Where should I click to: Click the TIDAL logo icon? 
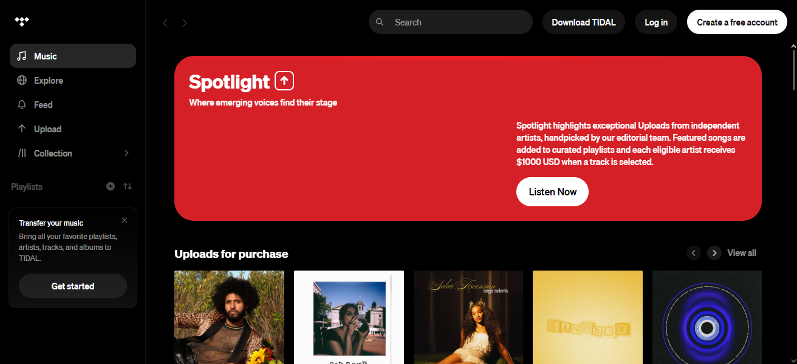pos(22,22)
